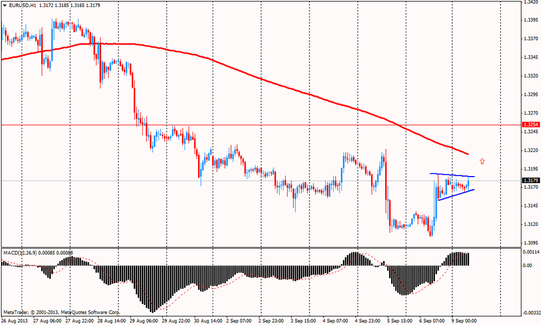Click the small triangle before EURUSD,H1

click(x=5, y=5)
